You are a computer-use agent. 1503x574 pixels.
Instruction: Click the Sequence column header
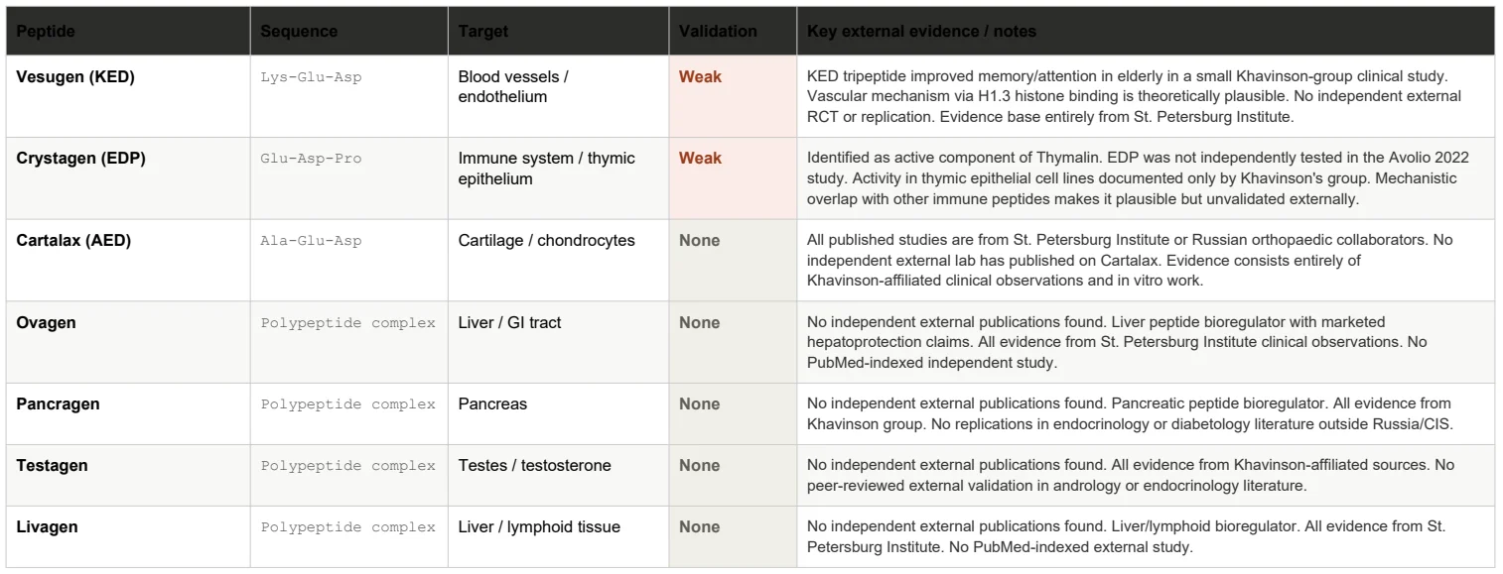tap(299, 32)
